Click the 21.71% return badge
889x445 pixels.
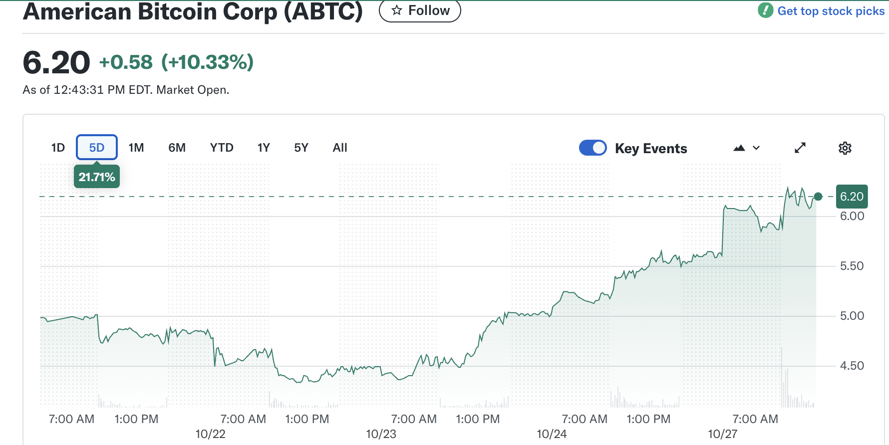click(97, 177)
